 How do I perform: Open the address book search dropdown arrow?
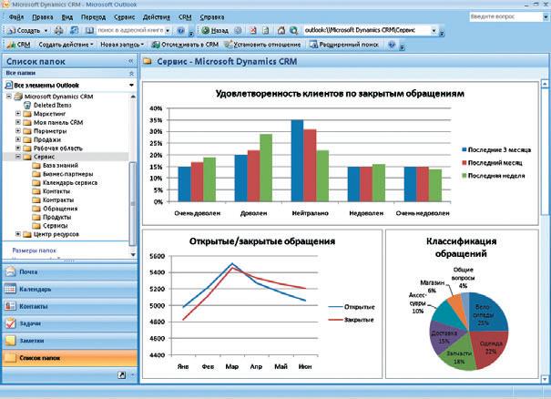click(168, 31)
